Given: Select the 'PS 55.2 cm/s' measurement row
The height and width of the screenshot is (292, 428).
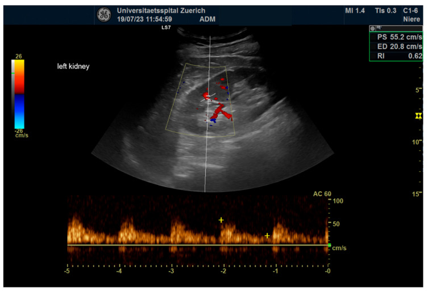Looking at the screenshot, I should point(396,37).
